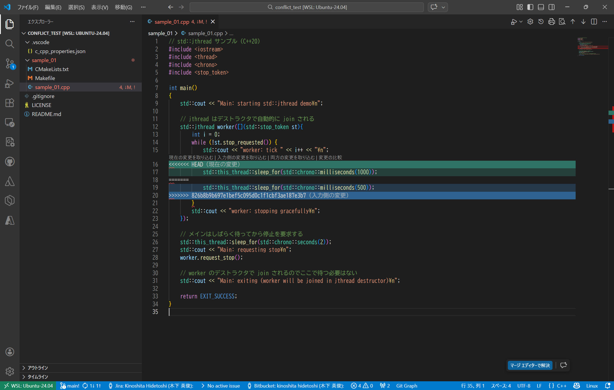
Task: Open the Manage settings gear
Action: click(x=10, y=371)
